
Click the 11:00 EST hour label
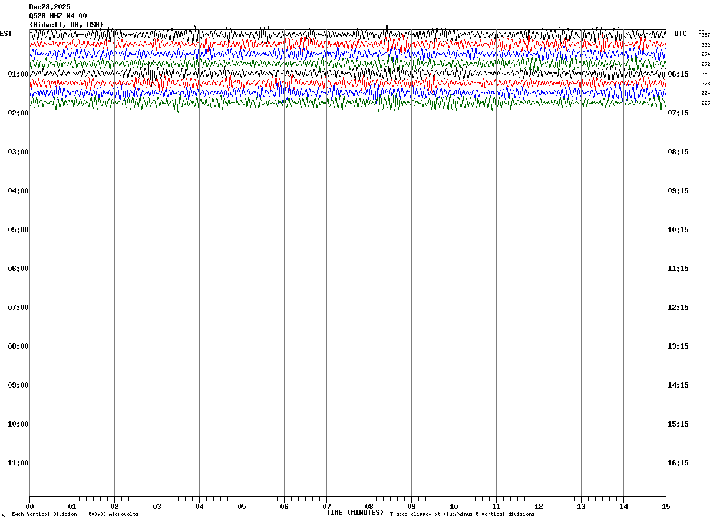click(18, 463)
